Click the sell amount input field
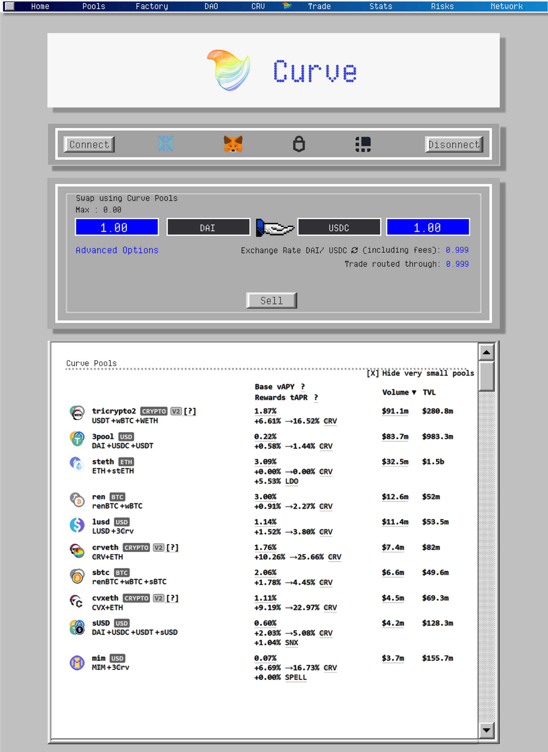This screenshot has height=752, width=548. [117, 227]
